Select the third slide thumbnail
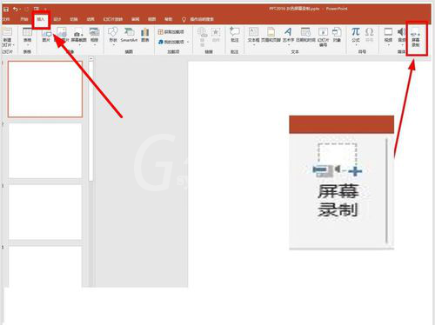 click(x=45, y=212)
